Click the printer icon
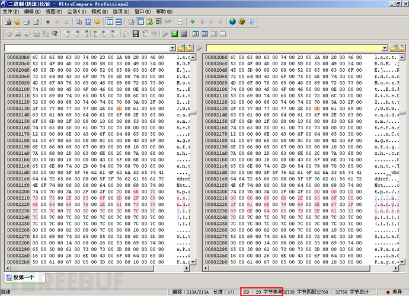 [x=27, y=22]
